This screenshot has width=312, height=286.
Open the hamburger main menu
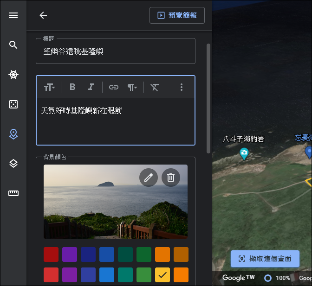pyautogui.click(x=13, y=15)
